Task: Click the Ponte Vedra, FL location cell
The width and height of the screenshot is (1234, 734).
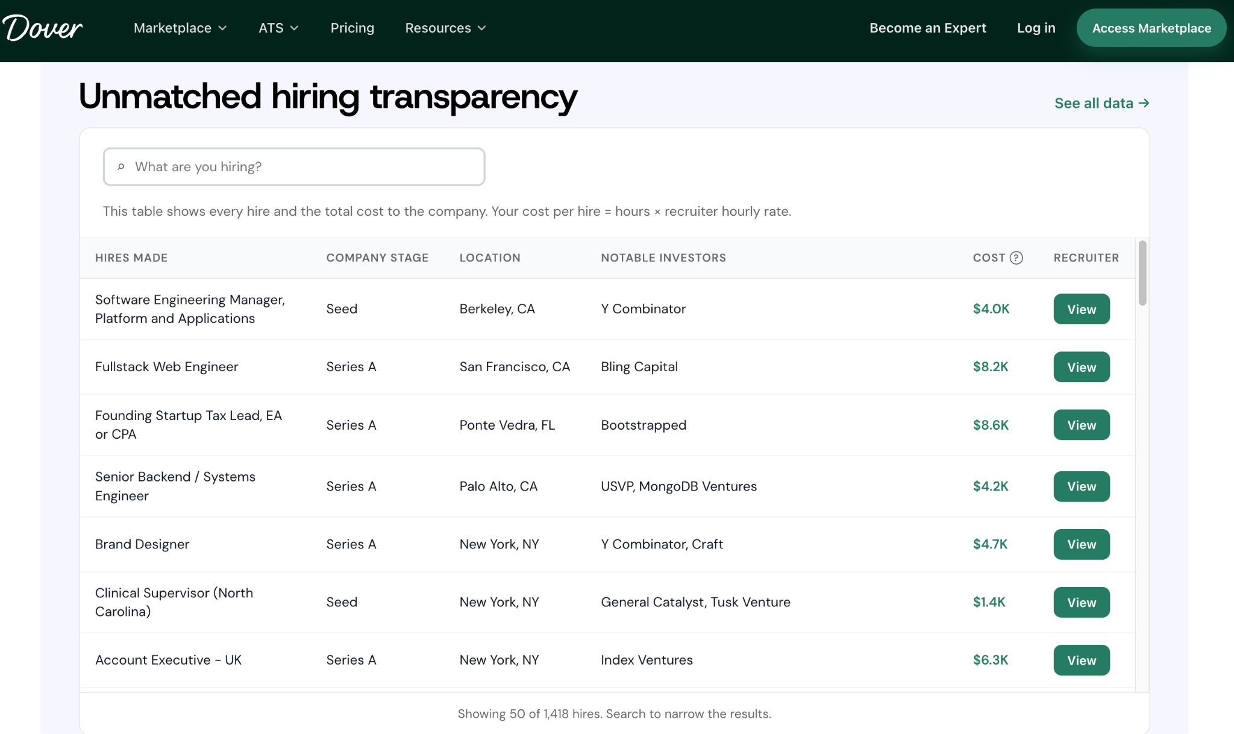Action: pos(507,425)
